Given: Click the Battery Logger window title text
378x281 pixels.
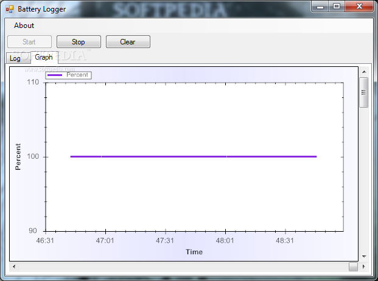Looking at the screenshot, I should (42, 9).
